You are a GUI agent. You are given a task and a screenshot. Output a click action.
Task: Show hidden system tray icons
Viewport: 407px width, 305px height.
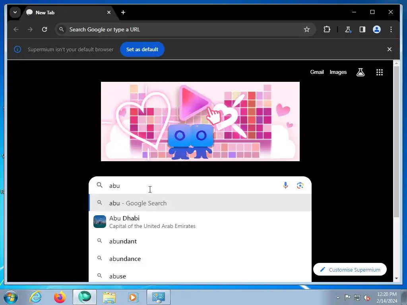tap(338, 297)
